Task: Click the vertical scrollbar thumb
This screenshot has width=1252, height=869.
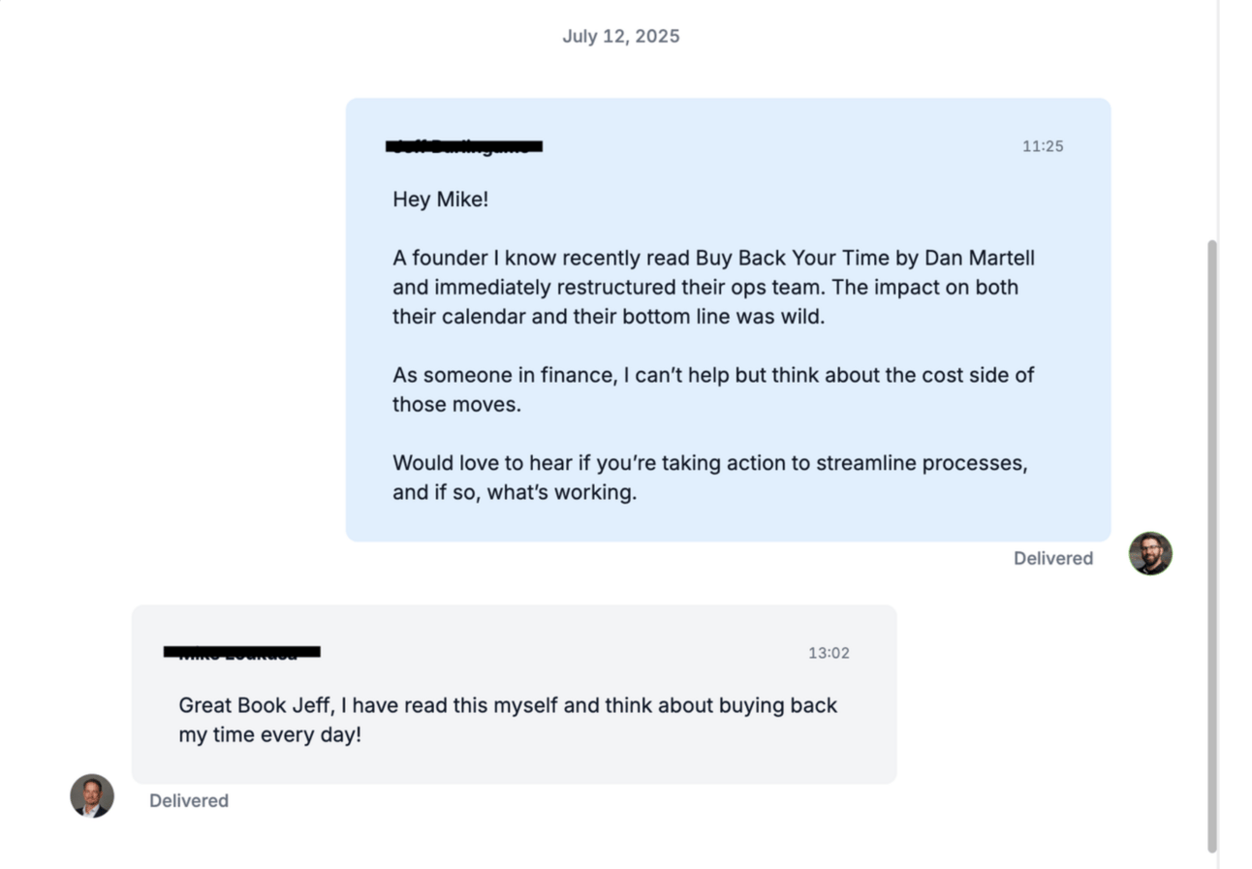Action: coord(1211,545)
